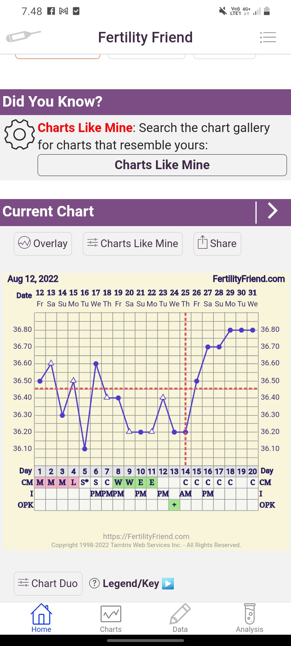Viewport: 291px width, 646px height.
Task: Tap the Overlay button
Action: point(43,243)
